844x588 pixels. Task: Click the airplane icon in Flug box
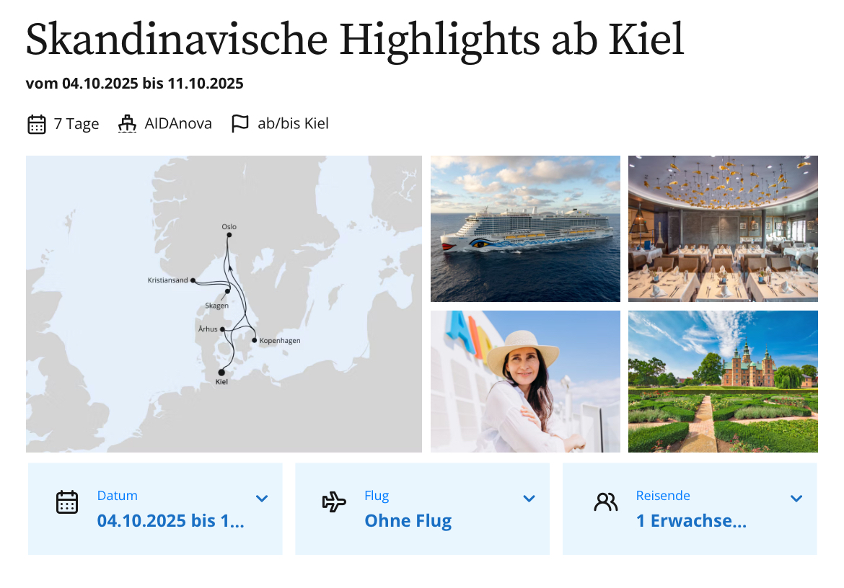(x=334, y=502)
